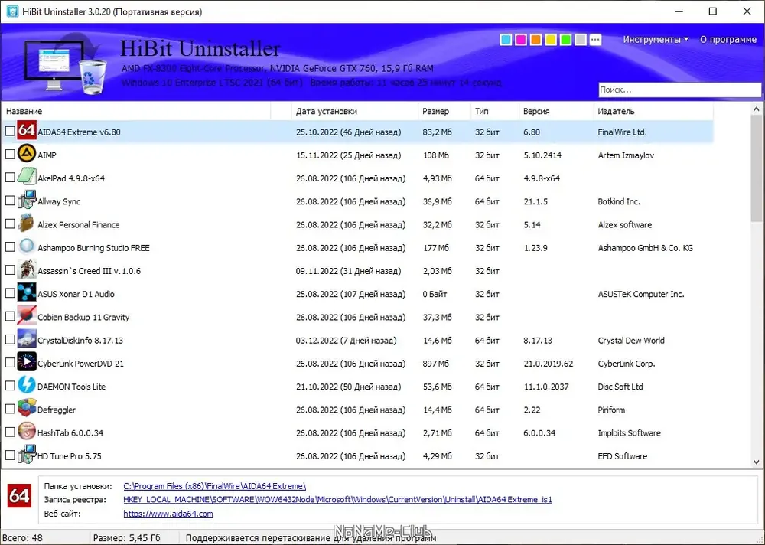Enable the HashTab 6.0.0.34 checkbox
Screen dimensions: 765x545
(x=10, y=432)
